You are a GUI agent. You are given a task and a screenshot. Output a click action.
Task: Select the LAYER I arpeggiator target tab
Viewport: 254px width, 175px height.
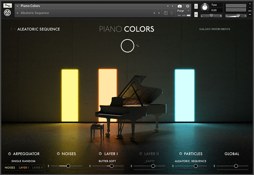click(24, 168)
